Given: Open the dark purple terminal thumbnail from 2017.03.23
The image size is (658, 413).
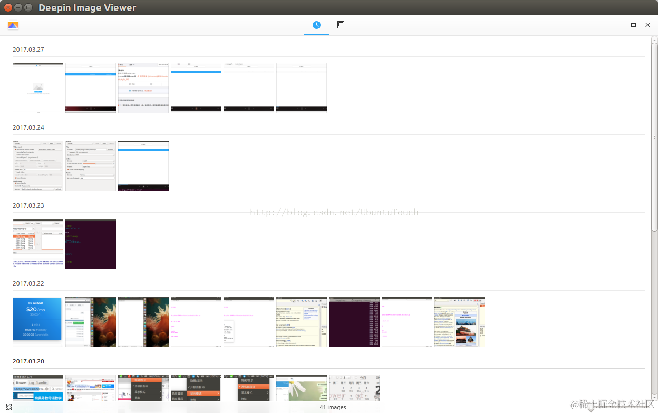Looking at the screenshot, I should tap(91, 244).
